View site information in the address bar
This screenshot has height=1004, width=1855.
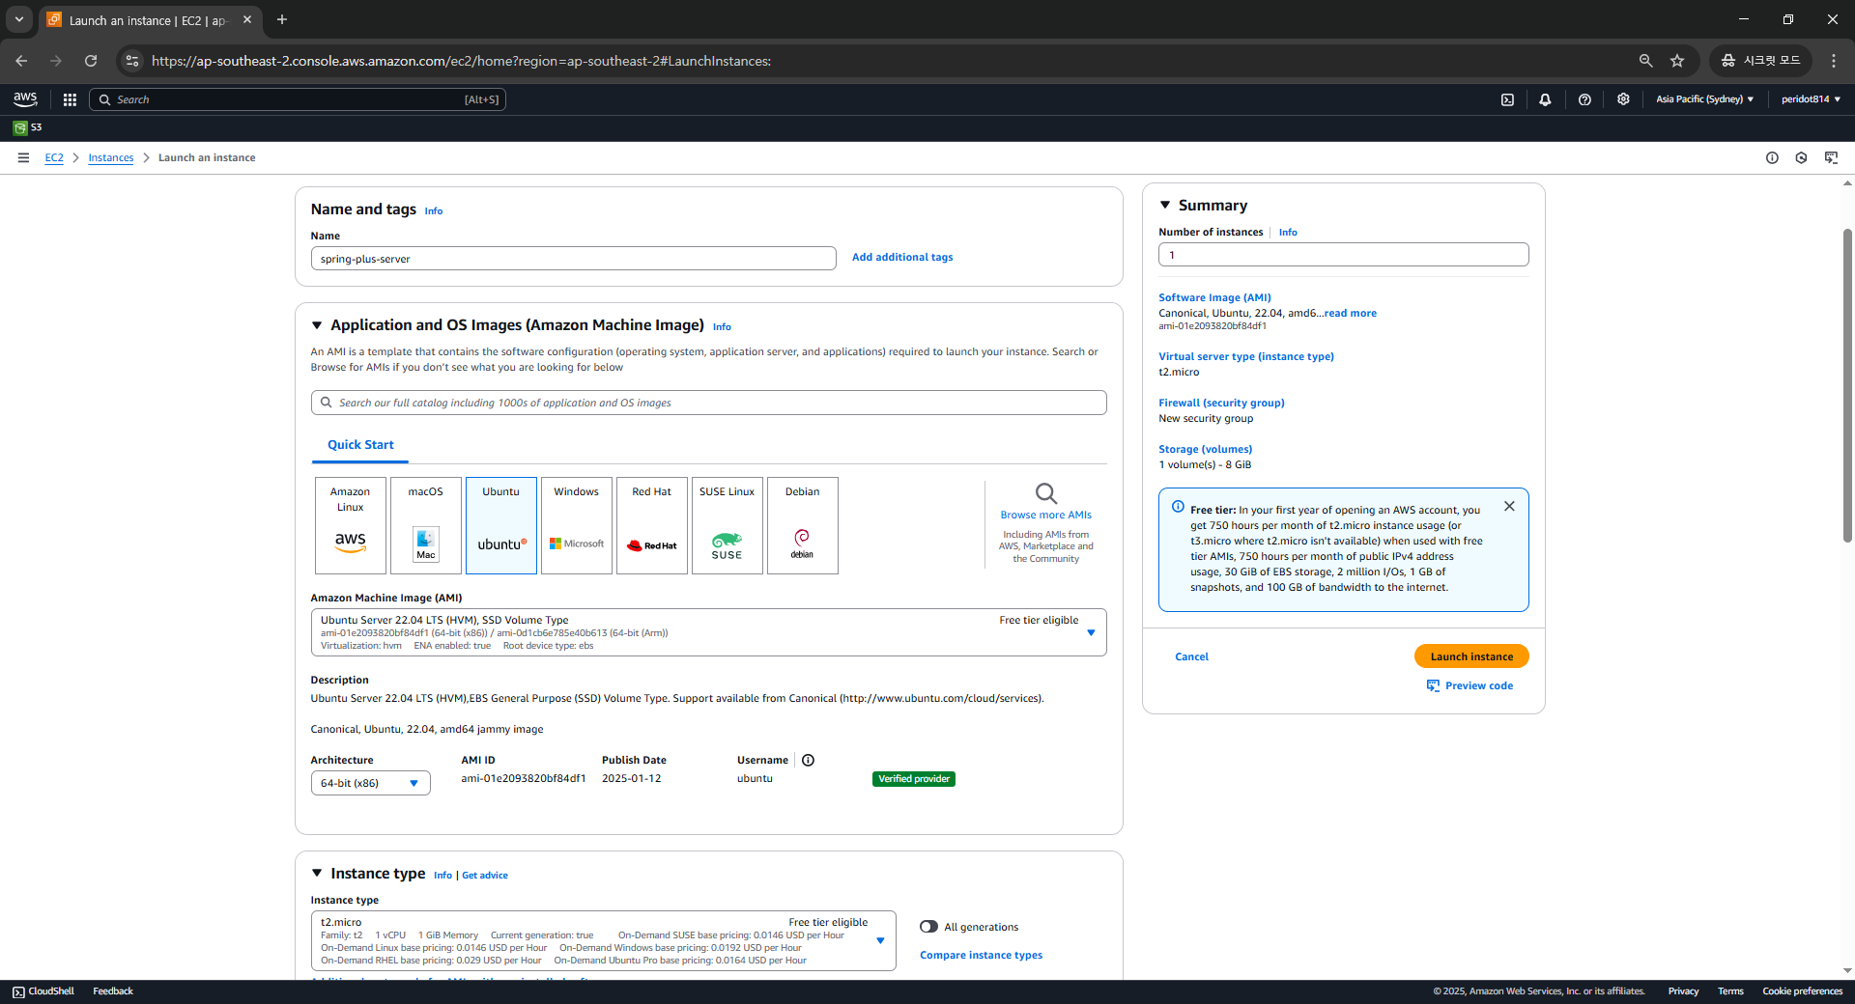[x=132, y=61]
